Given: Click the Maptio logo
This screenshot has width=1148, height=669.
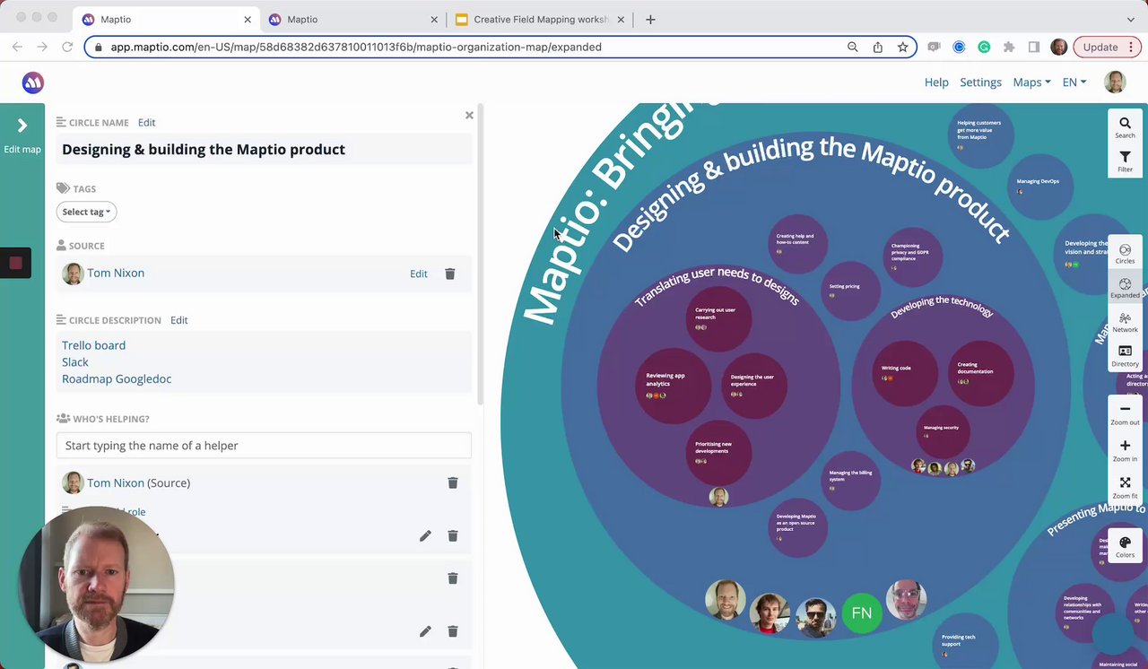Looking at the screenshot, I should pyautogui.click(x=33, y=83).
